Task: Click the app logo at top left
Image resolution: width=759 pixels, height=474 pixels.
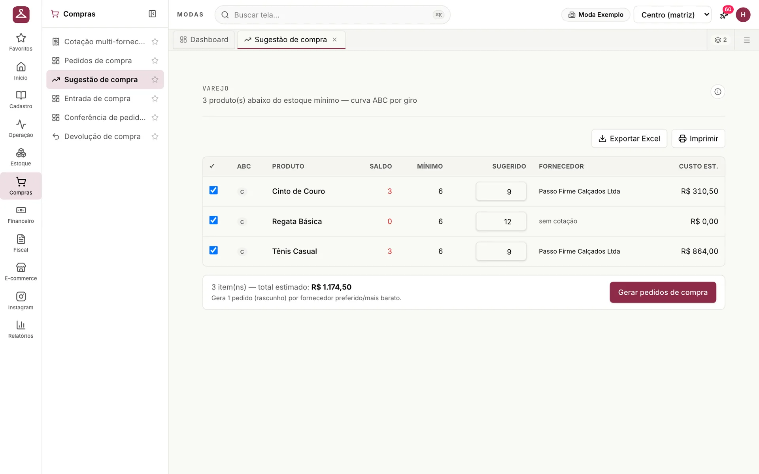Action: click(x=21, y=15)
